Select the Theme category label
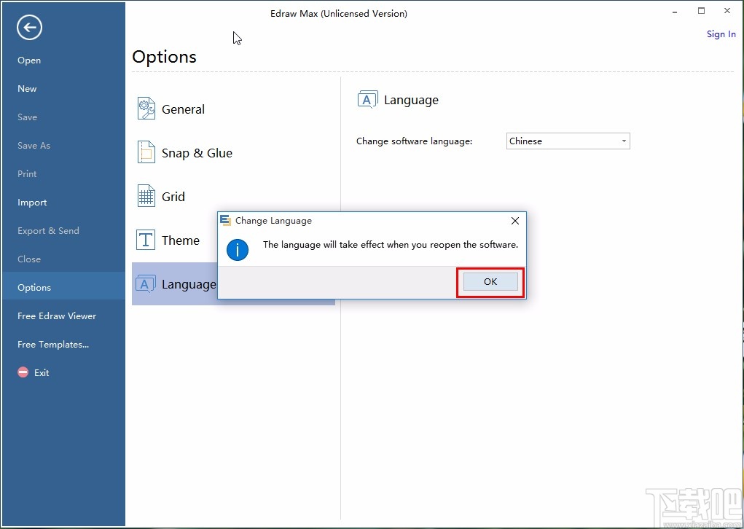 tap(180, 240)
